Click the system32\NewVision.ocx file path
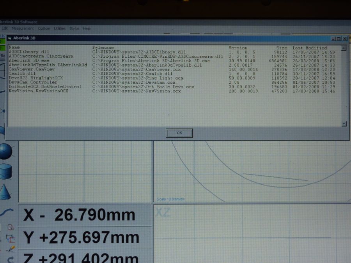This screenshot has width=351, height=263. pos(136,91)
